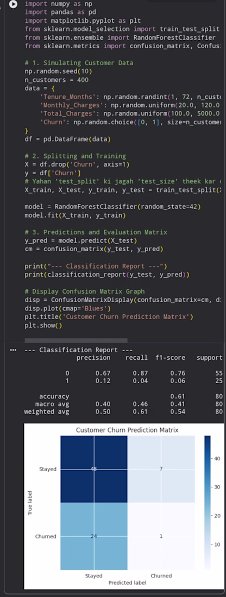
Task: Click the 'model.fit(X_train, y_train)' line
Action: [x=75, y=215]
